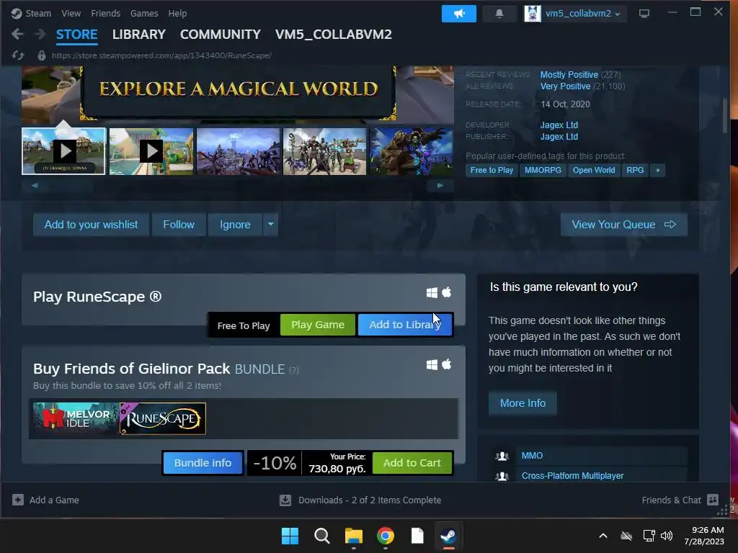Click Apple platform icon in Play RuneScape box

447,292
